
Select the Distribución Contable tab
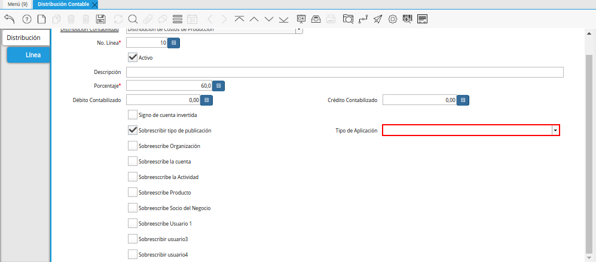(63, 4)
